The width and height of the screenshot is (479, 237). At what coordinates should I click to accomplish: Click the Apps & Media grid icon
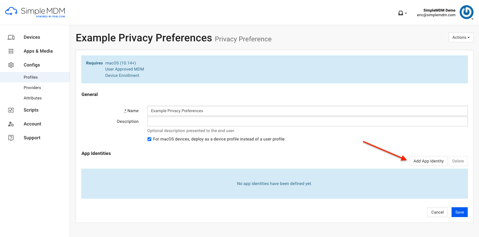(11, 51)
